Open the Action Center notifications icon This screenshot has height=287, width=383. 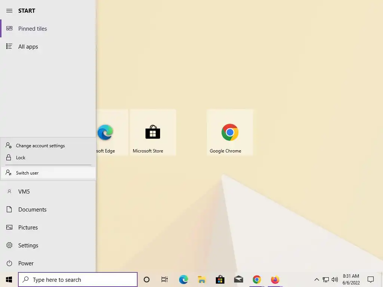pyautogui.click(x=371, y=280)
